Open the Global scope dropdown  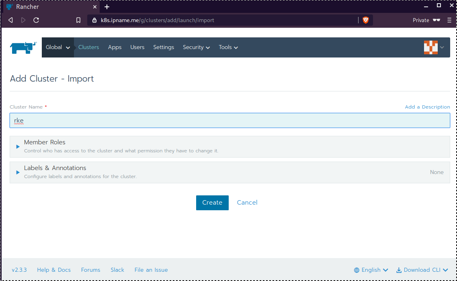58,47
